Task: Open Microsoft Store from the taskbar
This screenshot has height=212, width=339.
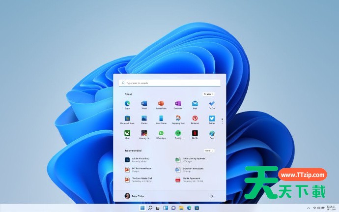Action: 197,208
